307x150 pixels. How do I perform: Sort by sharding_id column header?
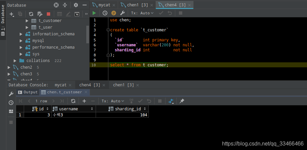pos(122,109)
